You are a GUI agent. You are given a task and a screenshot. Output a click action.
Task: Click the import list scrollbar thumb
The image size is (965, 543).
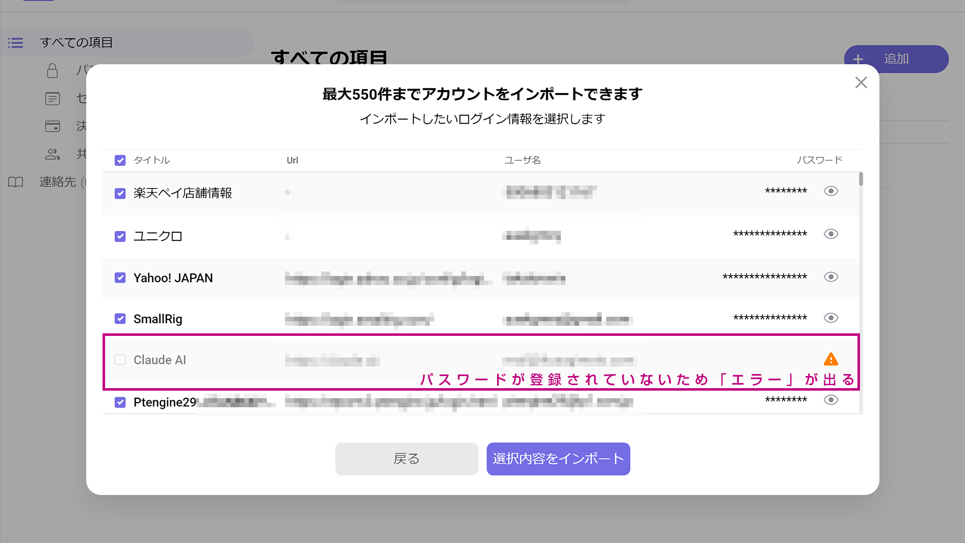[861, 179]
